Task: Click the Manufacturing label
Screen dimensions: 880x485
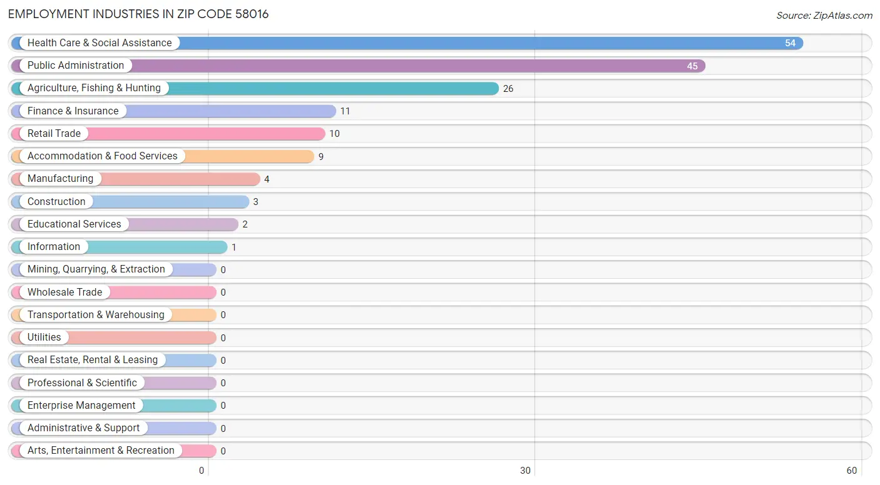Action: (60, 179)
